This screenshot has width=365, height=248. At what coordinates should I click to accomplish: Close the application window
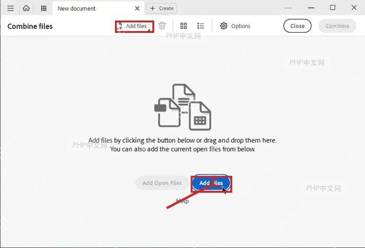354,8
